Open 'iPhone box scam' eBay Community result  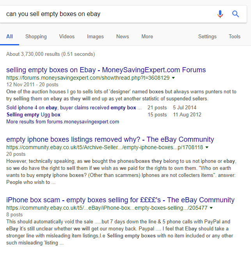[120, 200]
